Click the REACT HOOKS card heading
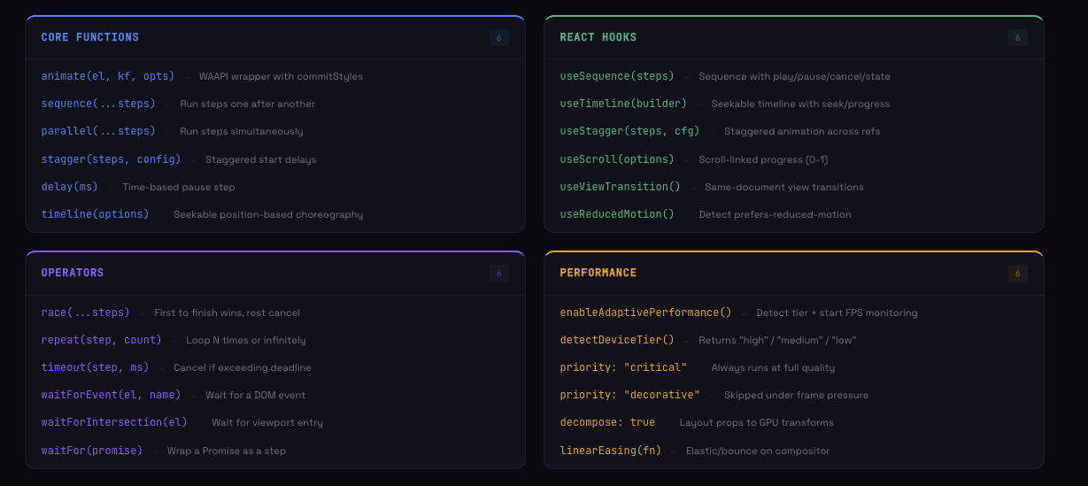The height and width of the screenshot is (486, 1088). pyautogui.click(x=598, y=37)
